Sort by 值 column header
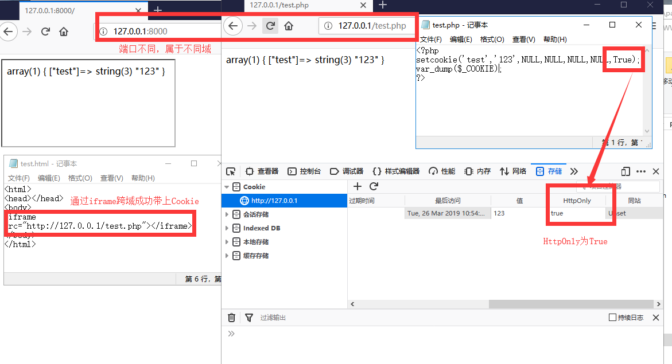 519,201
